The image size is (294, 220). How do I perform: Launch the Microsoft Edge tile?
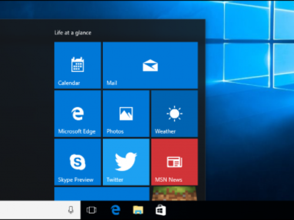point(78,114)
